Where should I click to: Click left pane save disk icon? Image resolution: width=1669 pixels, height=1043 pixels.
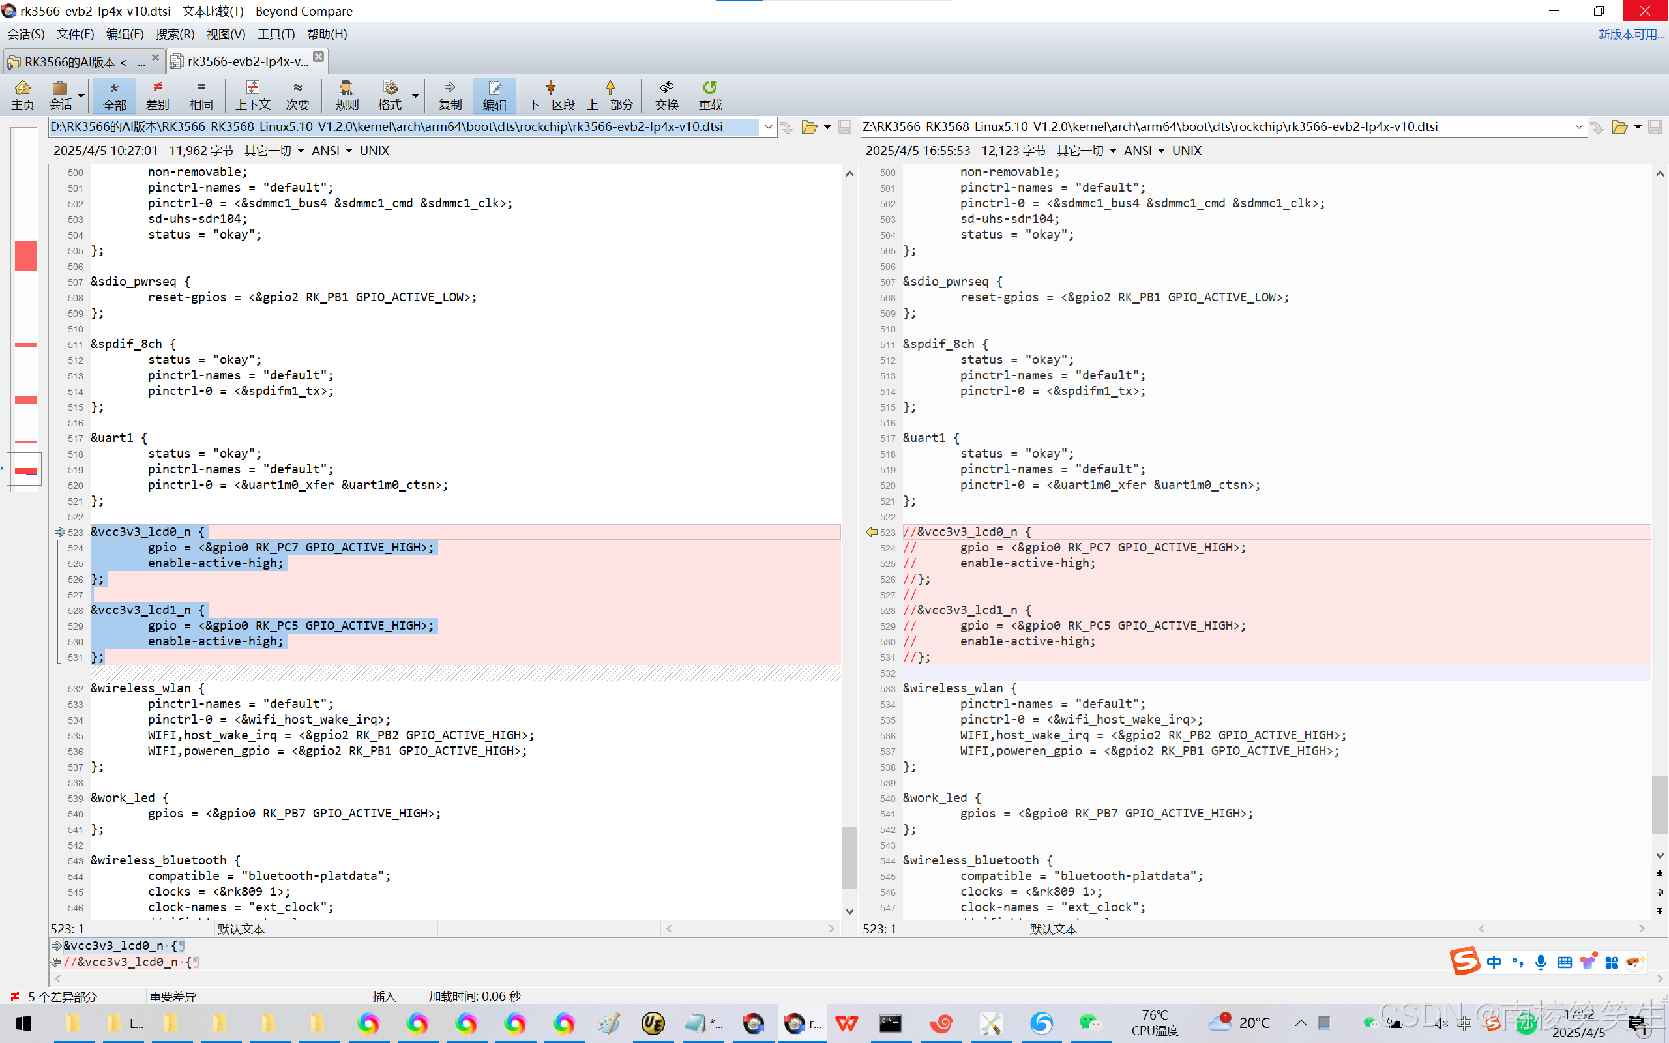[844, 127]
